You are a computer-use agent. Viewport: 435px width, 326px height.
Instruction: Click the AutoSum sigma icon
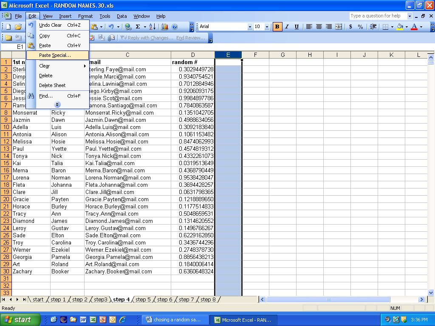tap(138, 27)
